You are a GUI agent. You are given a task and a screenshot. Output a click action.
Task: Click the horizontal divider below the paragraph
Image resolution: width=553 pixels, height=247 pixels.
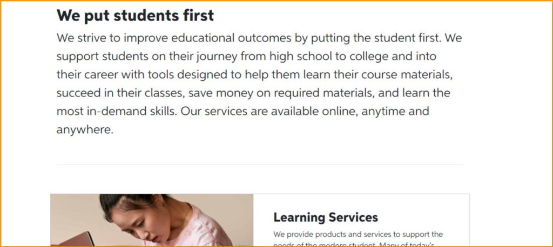pyautogui.click(x=260, y=164)
